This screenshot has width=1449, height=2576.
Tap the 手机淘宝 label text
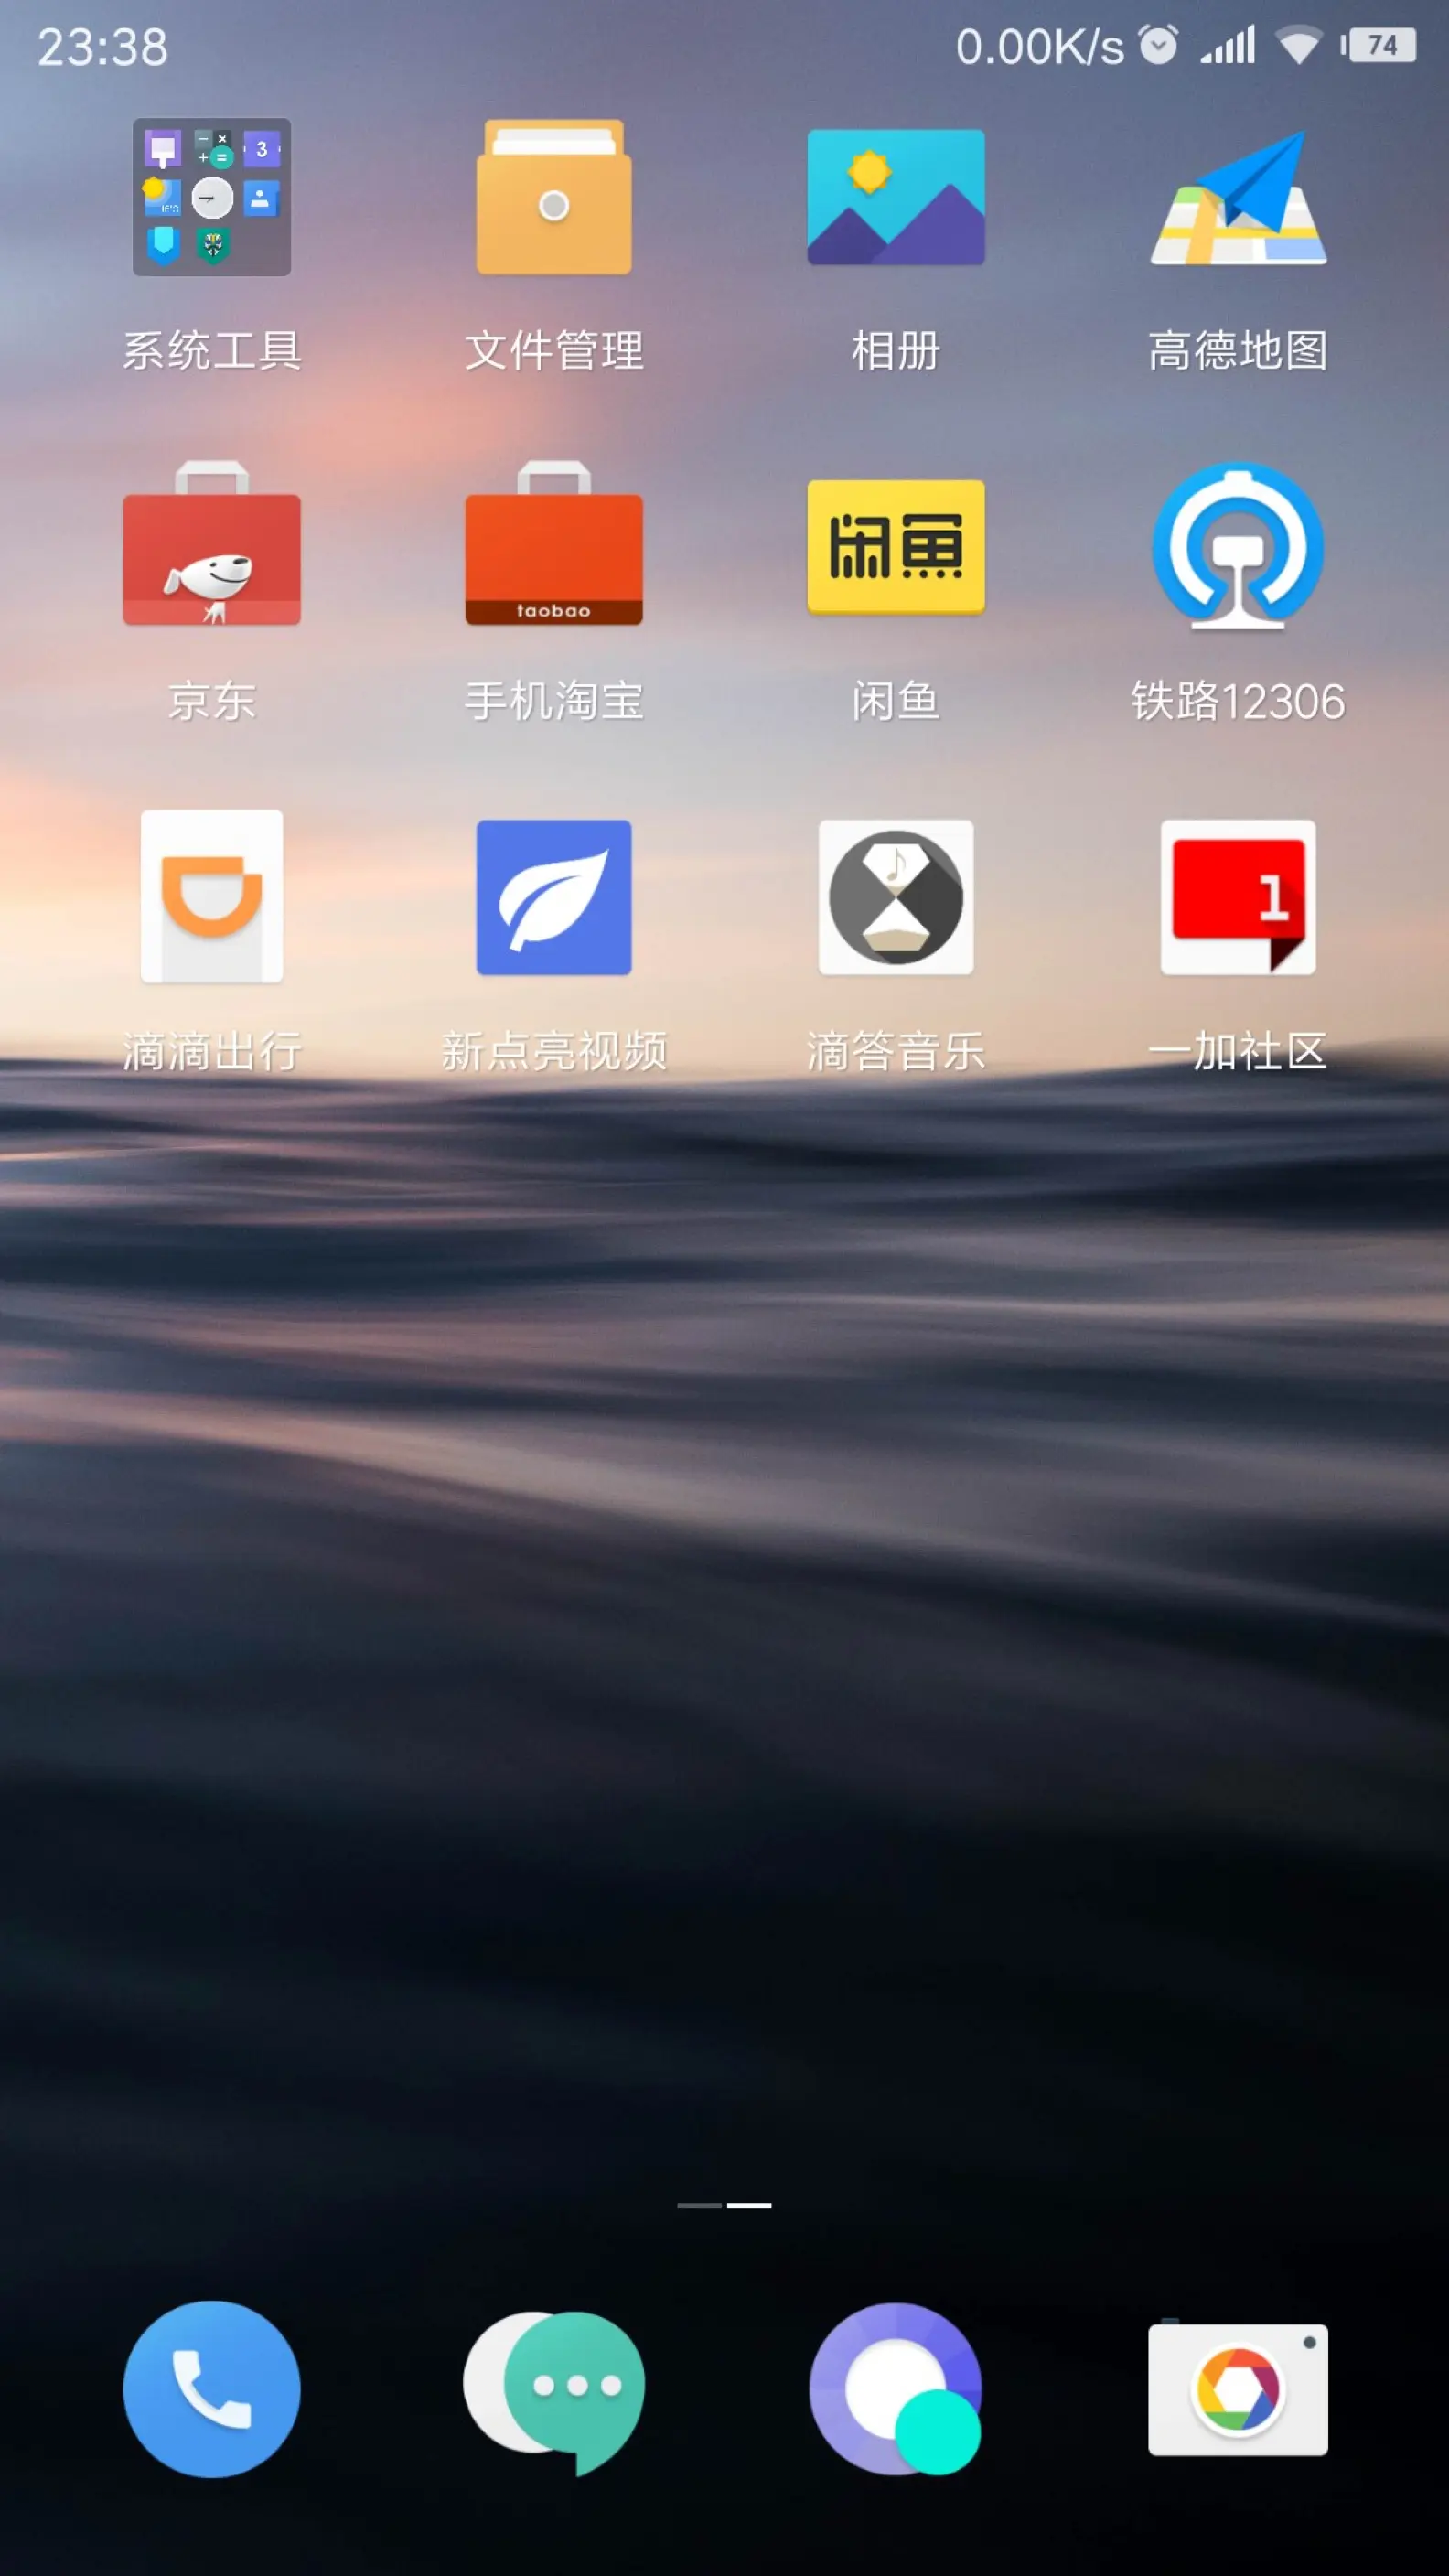point(554,701)
